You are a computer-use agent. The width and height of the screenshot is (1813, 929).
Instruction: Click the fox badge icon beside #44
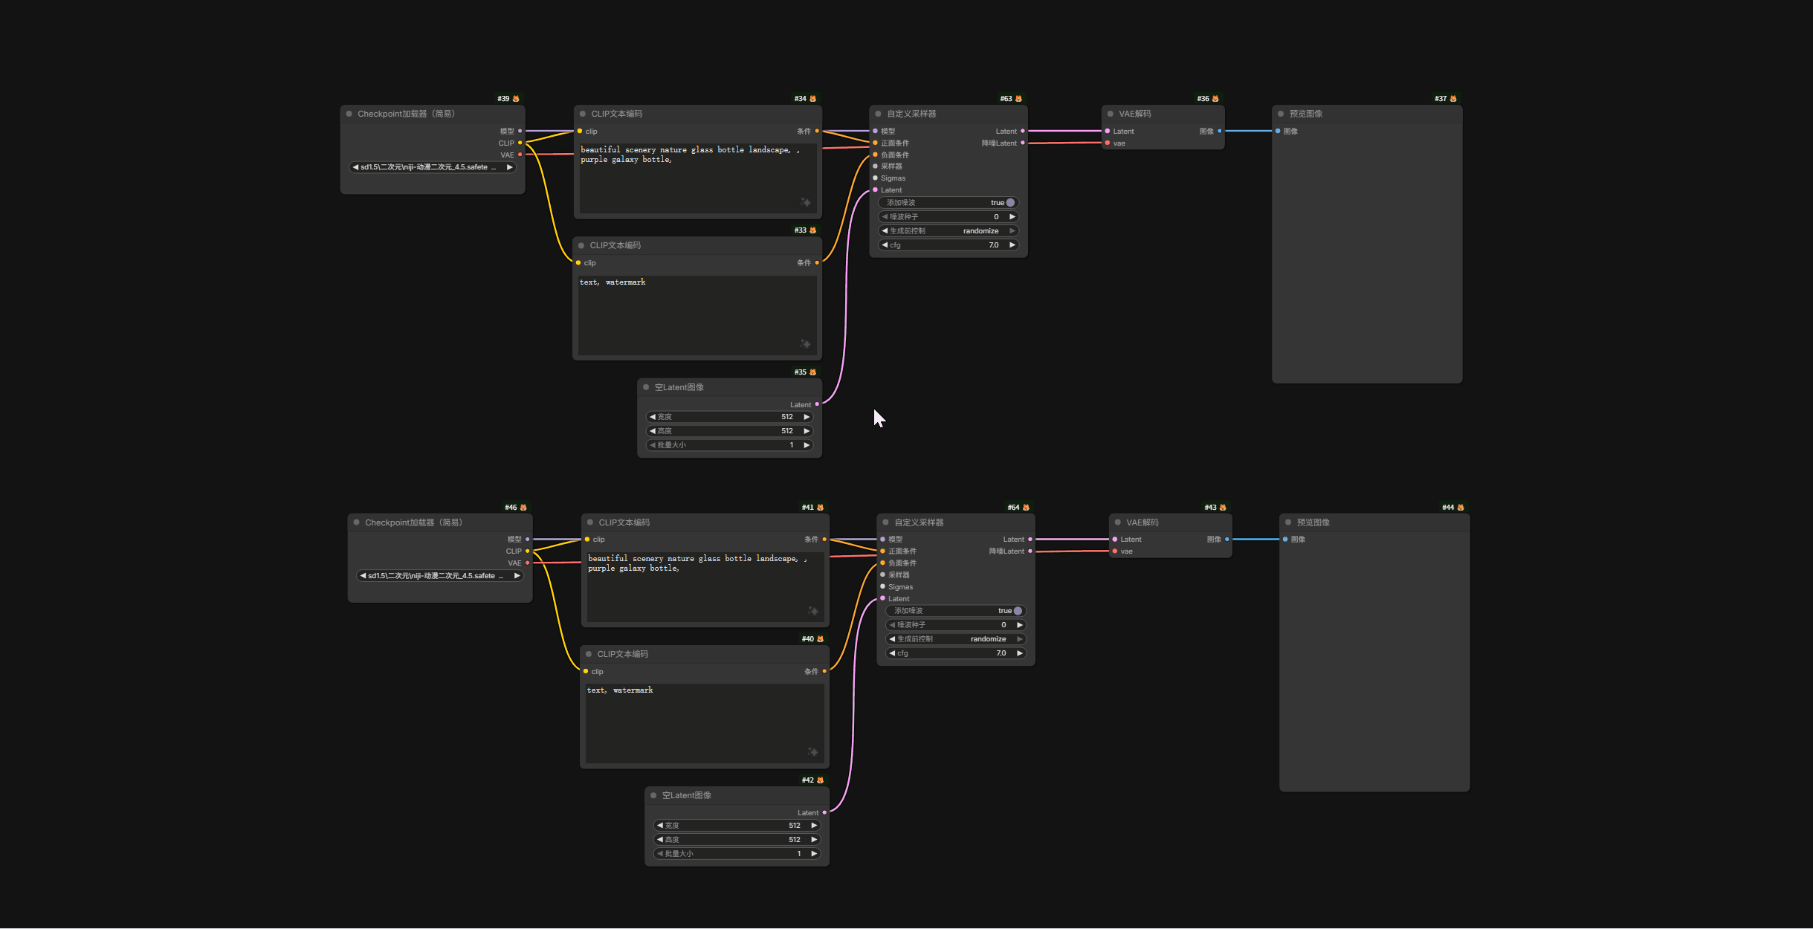click(1461, 508)
